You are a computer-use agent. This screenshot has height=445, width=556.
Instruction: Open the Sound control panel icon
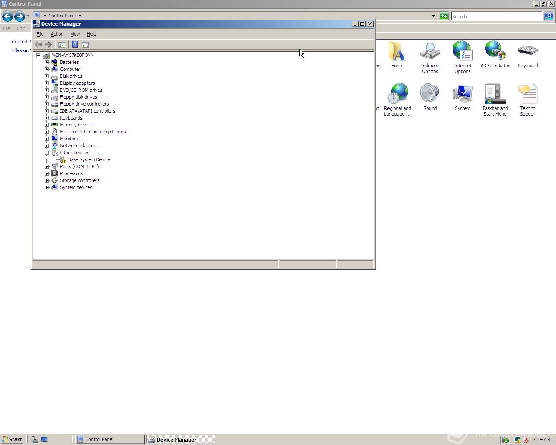430,97
